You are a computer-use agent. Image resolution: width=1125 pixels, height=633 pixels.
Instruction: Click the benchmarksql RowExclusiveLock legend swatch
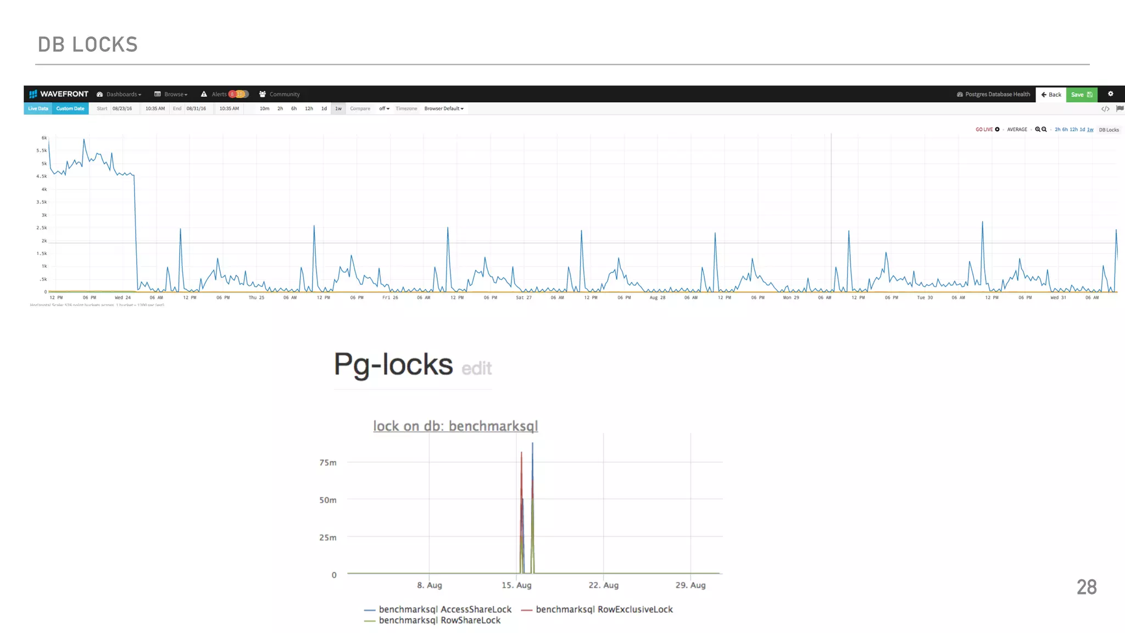(526, 610)
